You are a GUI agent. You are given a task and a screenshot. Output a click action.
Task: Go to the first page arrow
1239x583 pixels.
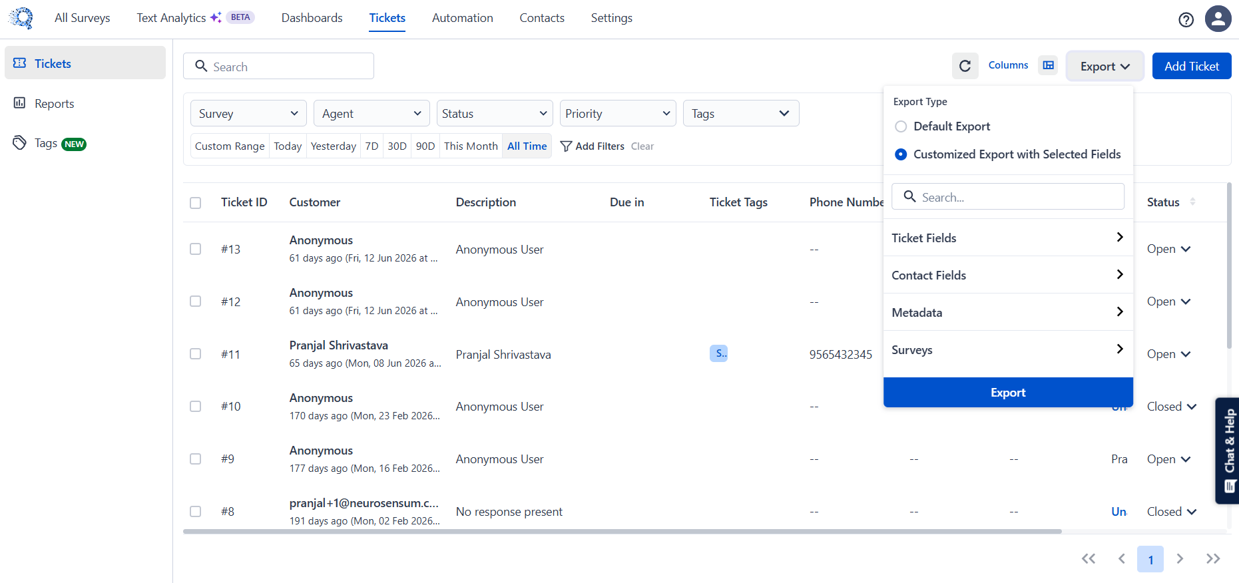coord(1089,559)
